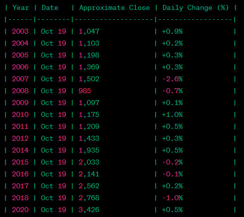
Task: Click the close value 1,502
Action: (89, 79)
